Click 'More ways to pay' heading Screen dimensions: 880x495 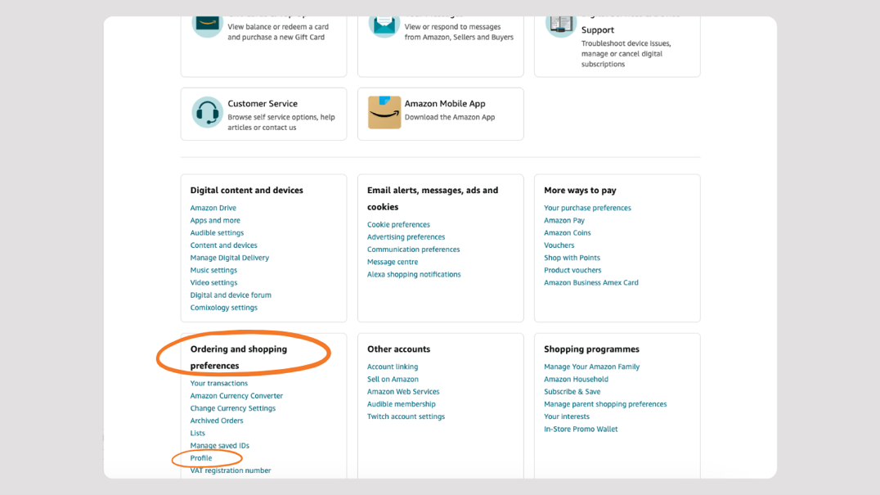tap(580, 191)
